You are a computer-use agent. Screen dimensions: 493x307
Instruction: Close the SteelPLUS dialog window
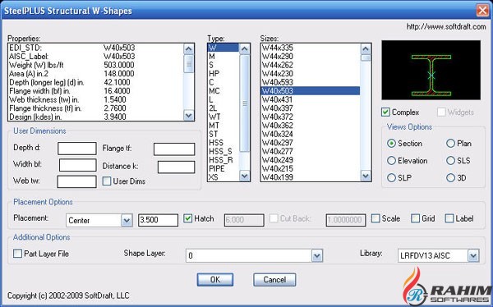point(482,11)
